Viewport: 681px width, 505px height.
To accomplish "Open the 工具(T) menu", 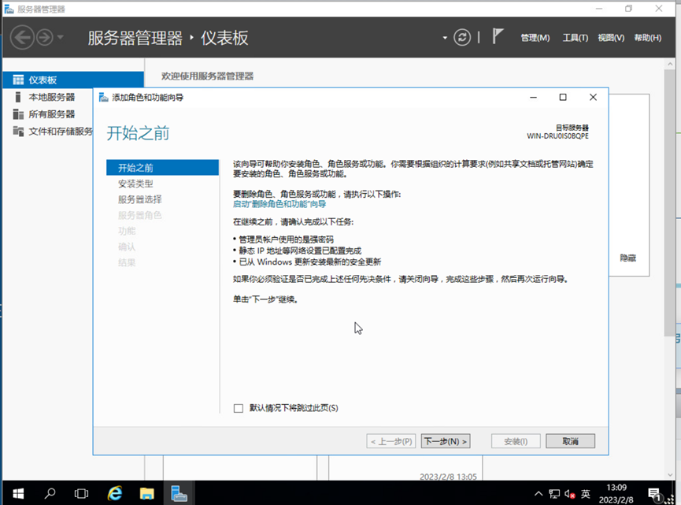I will [x=576, y=38].
